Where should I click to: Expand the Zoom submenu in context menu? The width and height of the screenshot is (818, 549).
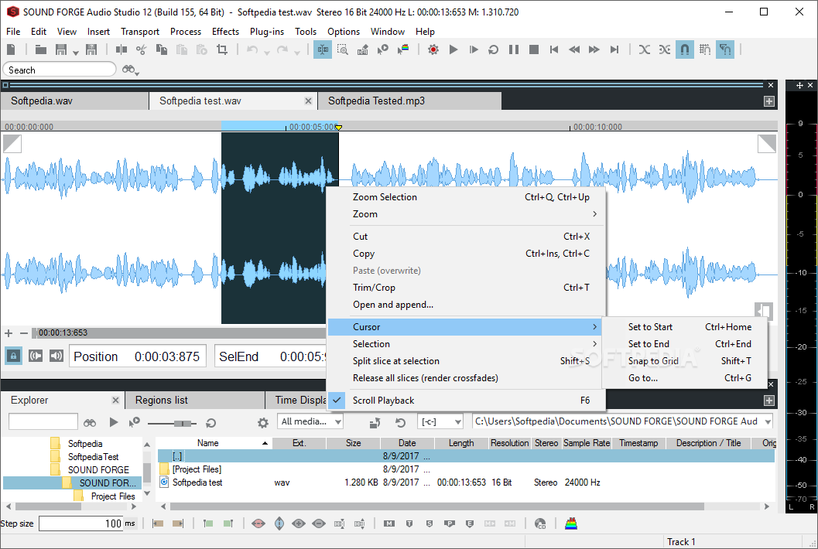467,214
